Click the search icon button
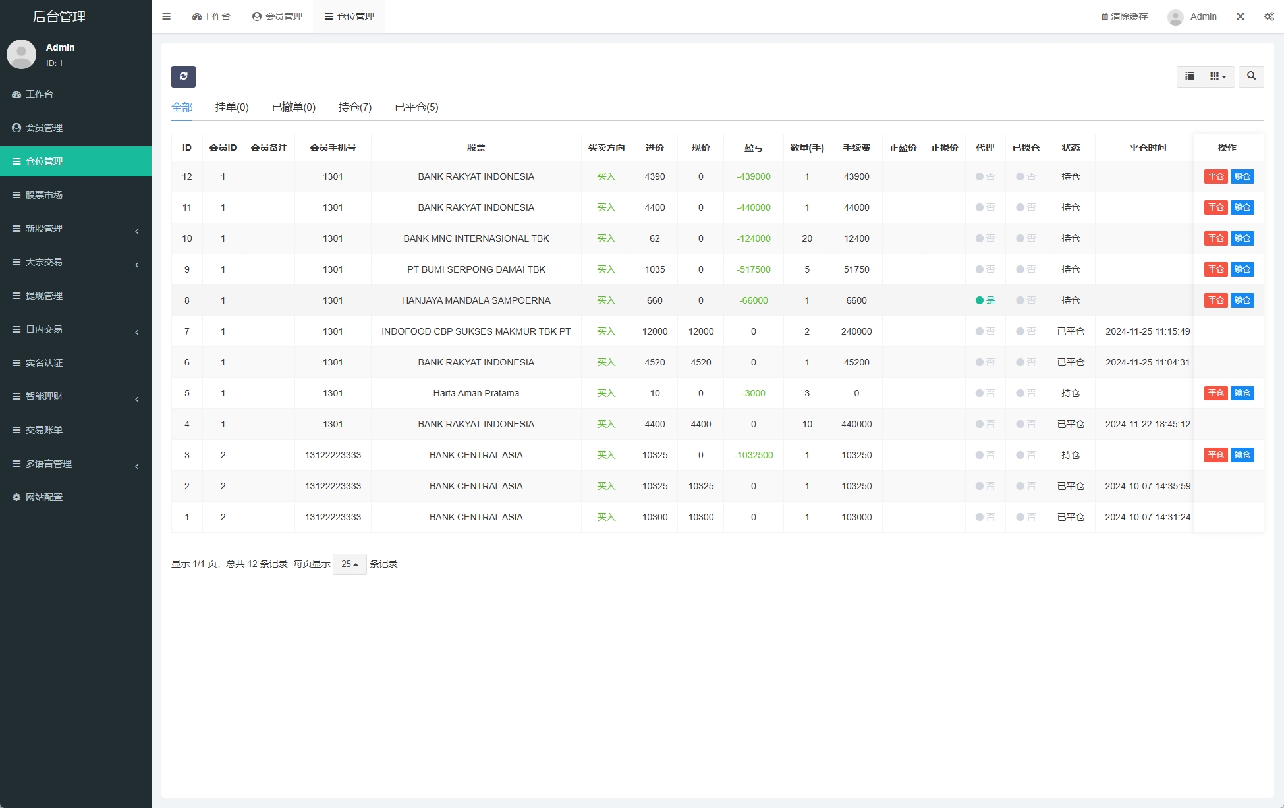The height and width of the screenshot is (808, 1284). pyautogui.click(x=1251, y=76)
